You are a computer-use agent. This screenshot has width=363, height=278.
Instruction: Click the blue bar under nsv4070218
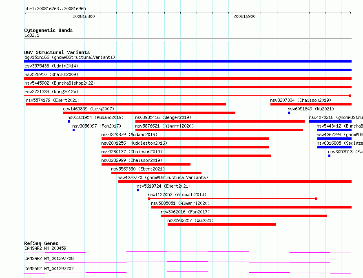(330, 121)
